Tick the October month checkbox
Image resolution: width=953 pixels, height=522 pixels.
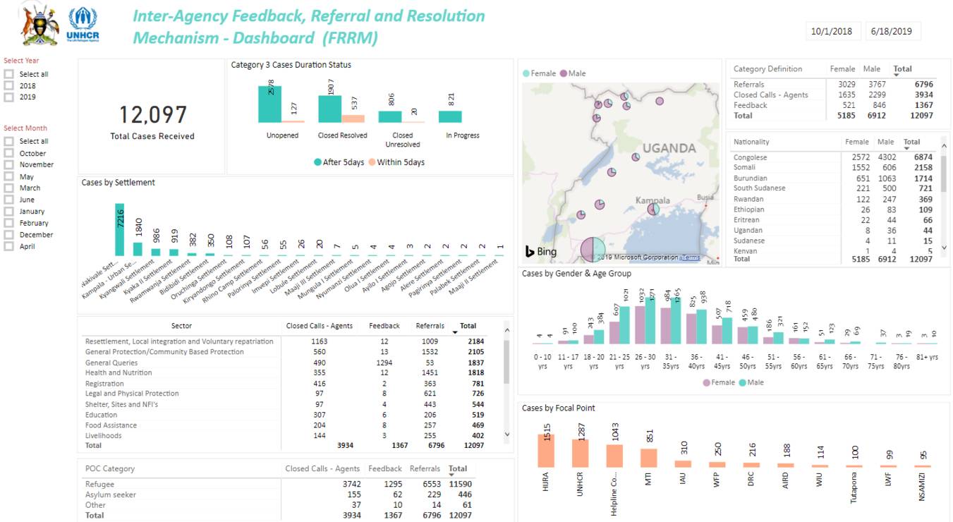click(x=8, y=153)
